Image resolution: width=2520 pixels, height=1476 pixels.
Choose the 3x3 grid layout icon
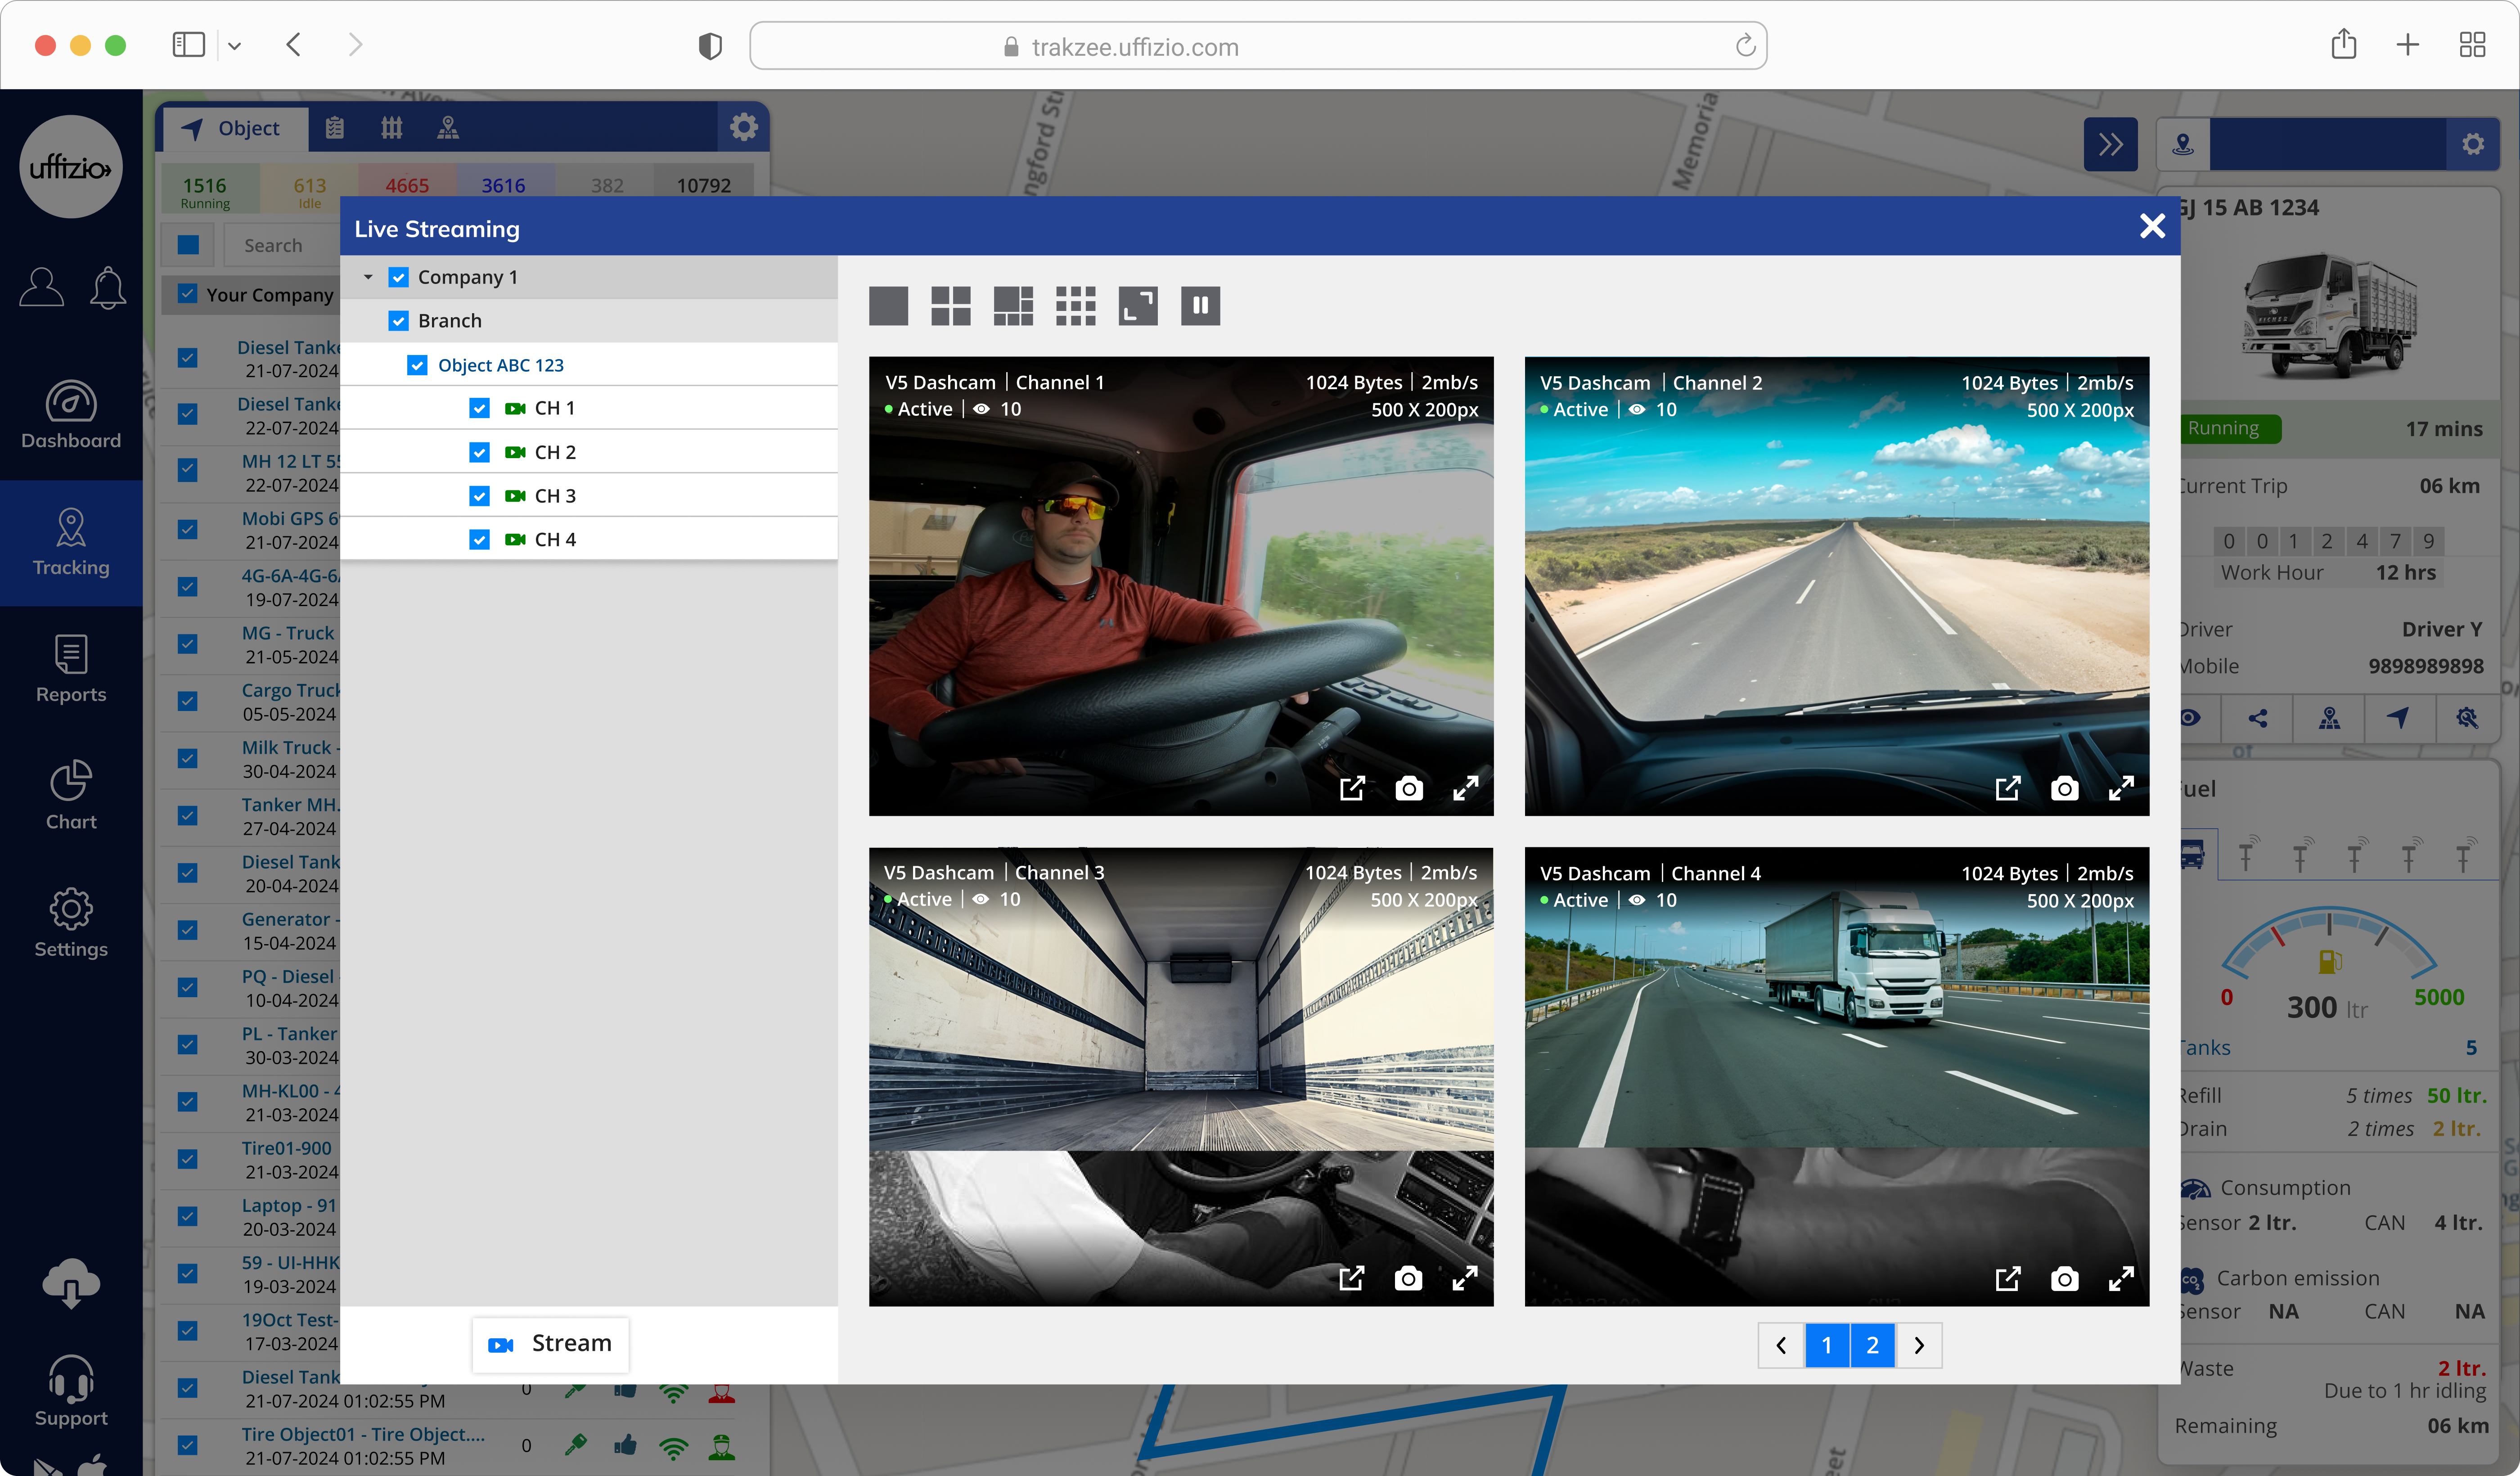[1075, 306]
